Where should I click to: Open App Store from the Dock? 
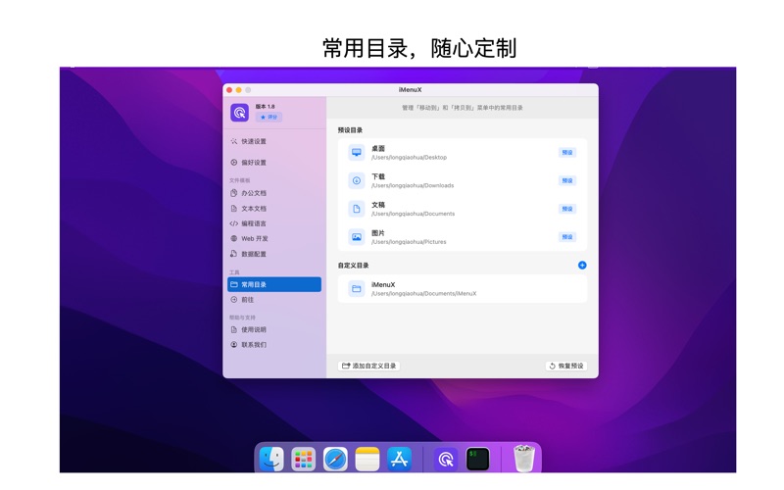point(399,459)
